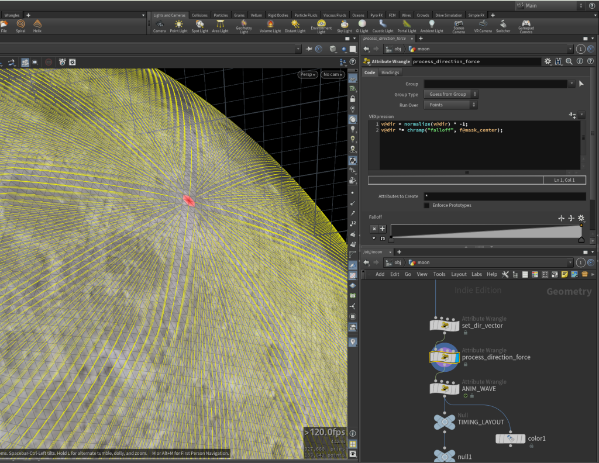Create a Point Light
This screenshot has height=463, width=599.
point(178,26)
